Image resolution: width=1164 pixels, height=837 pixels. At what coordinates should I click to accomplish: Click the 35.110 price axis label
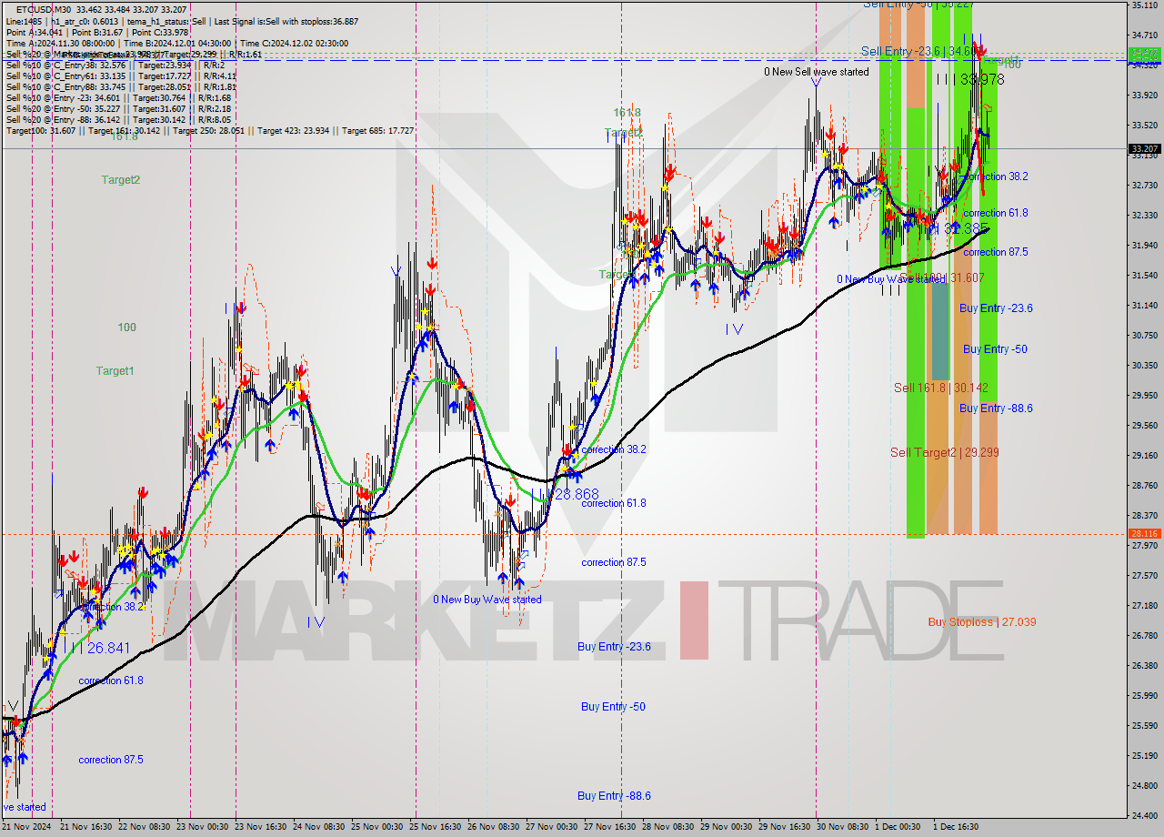[x=1144, y=5]
